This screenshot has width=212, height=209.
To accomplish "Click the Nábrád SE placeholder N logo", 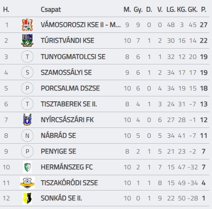I will (x=27, y=136).
